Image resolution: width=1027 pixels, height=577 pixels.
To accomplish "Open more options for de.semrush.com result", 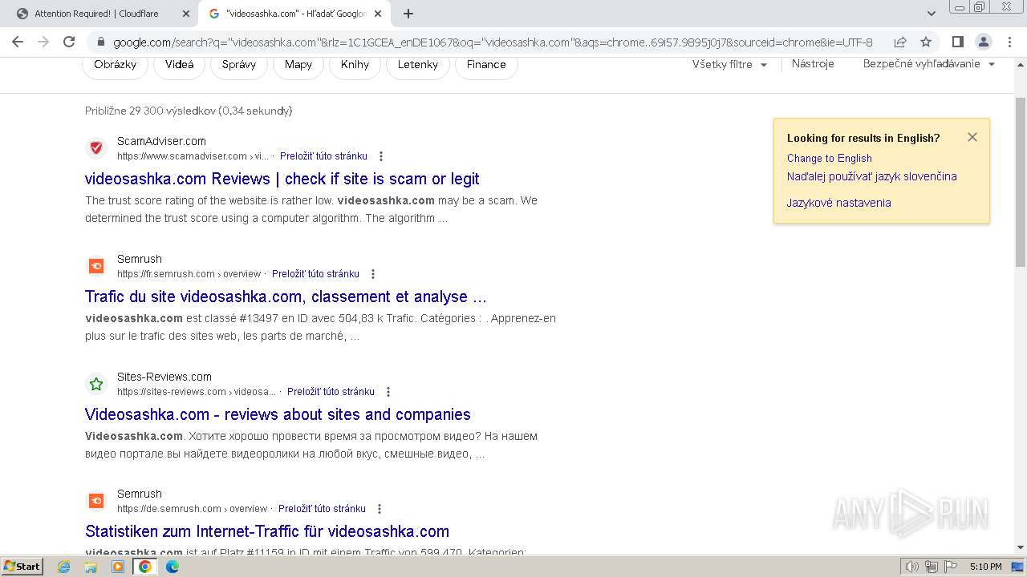I will 380,509.
